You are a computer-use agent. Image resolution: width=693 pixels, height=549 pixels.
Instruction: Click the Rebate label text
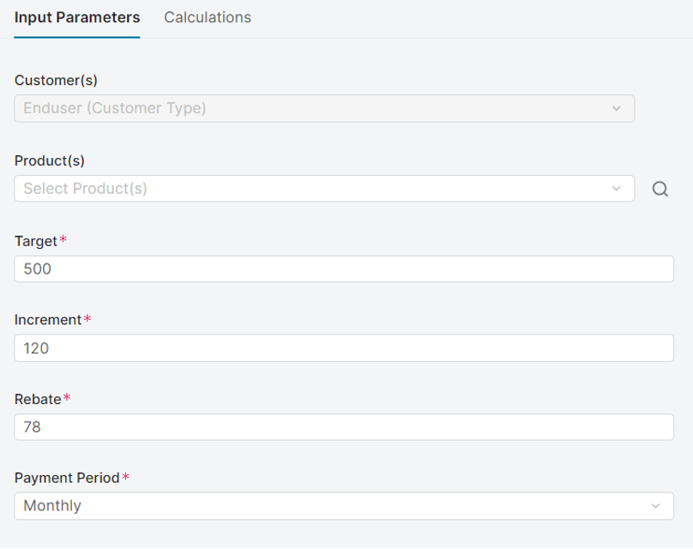pyautogui.click(x=38, y=399)
